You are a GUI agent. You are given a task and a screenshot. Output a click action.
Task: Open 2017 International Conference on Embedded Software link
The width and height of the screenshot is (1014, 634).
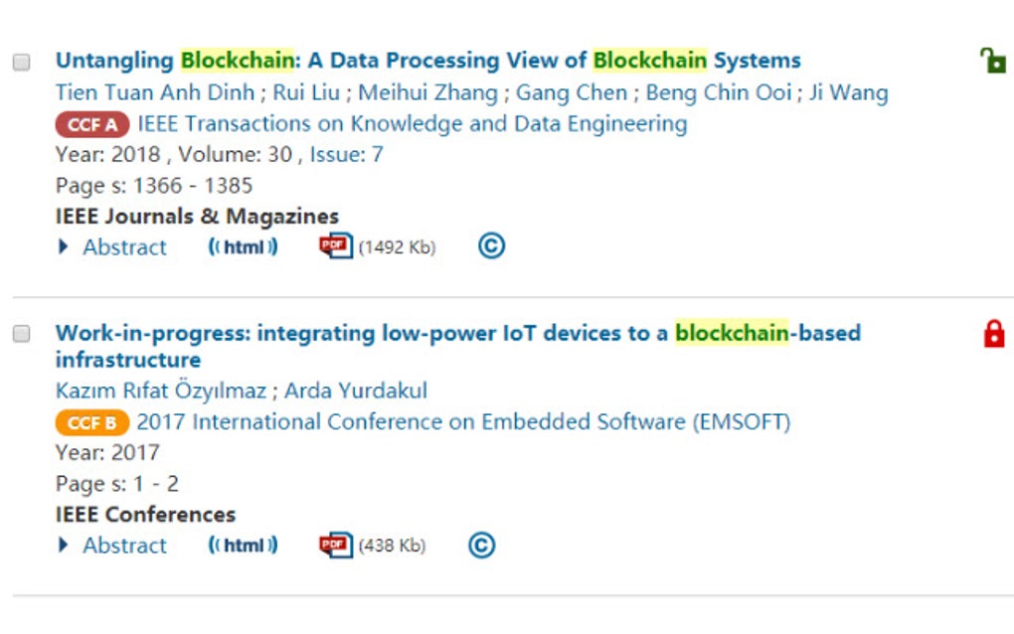click(463, 421)
